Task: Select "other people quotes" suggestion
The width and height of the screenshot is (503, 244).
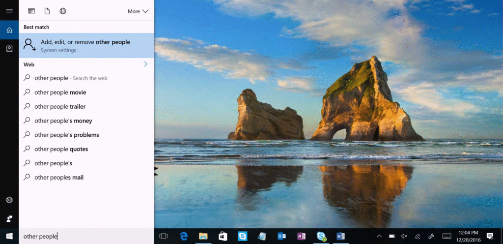Action: pyautogui.click(x=86, y=149)
